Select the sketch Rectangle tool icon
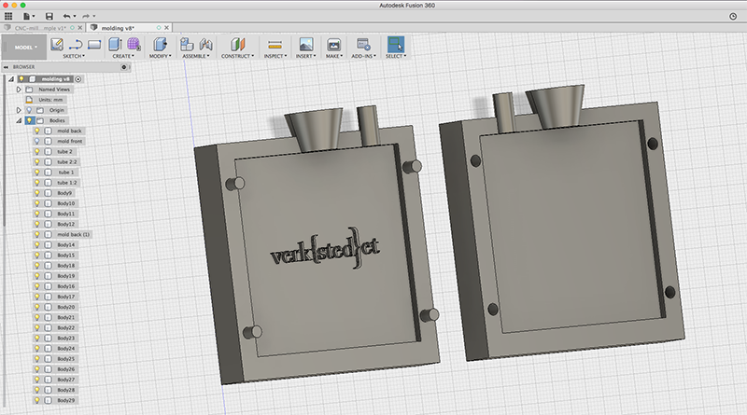This screenshot has width=747, height=415. coord(94,44)
